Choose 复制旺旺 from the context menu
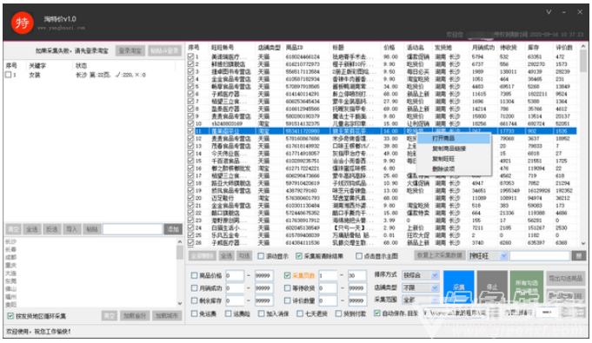592x343 pixels. pyautogui.click(x=454, y=159)
